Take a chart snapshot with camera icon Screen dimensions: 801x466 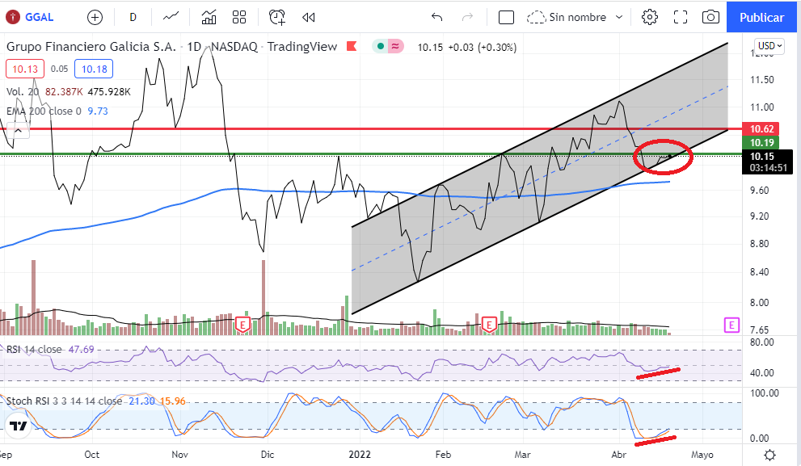[x=710, y=17]
